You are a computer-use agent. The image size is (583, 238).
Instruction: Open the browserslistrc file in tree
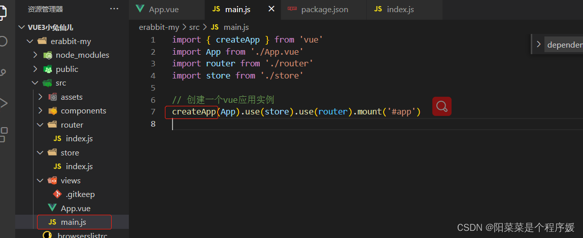coord(83,235)
